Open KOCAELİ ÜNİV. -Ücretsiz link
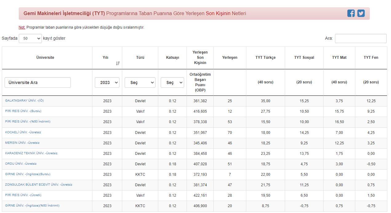Screen dimensions: 391x213 tap(23, 132)
